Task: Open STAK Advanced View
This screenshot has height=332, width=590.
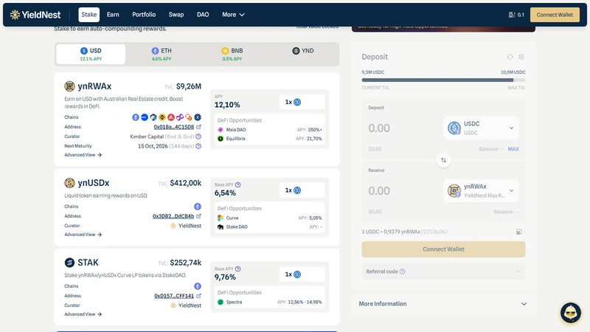Action: (x=83, y=314)
